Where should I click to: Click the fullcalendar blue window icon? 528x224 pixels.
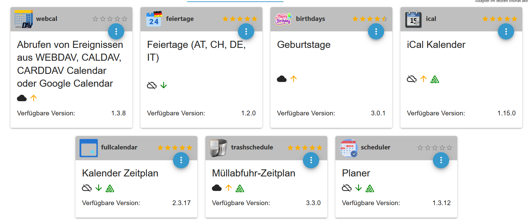89,148
